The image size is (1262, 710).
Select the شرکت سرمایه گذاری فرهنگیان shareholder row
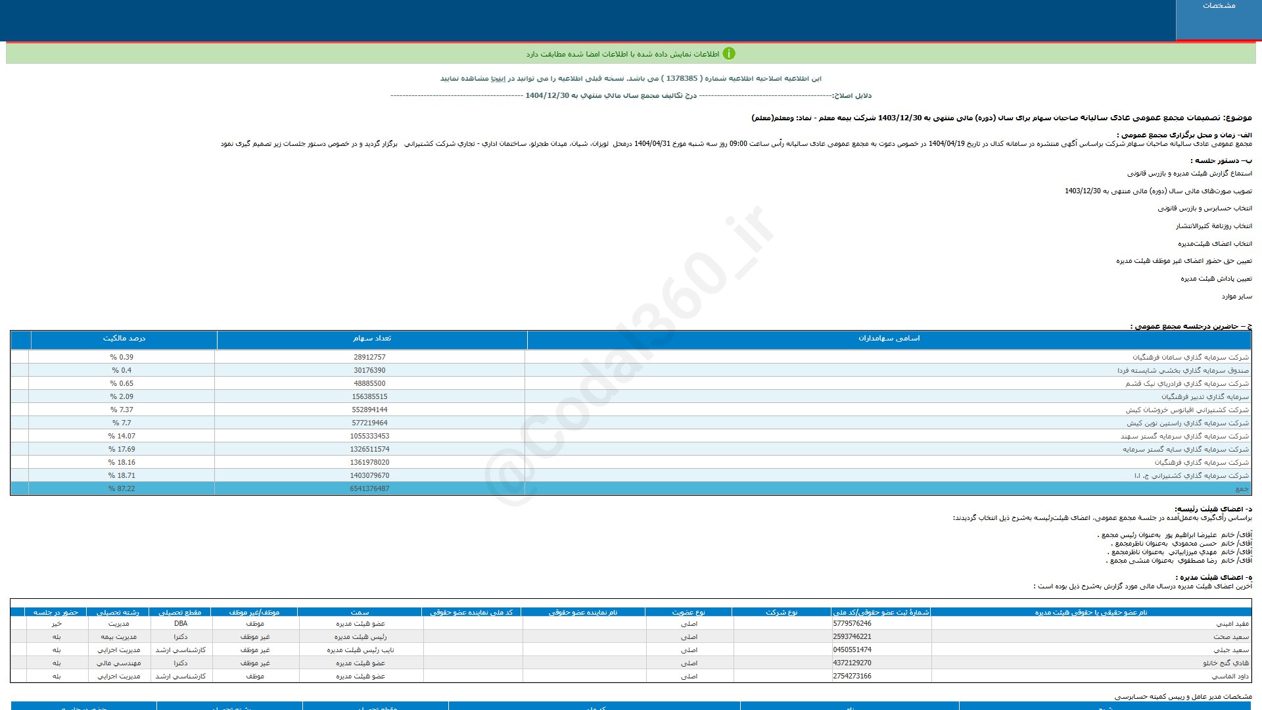[x=1202, y=463]
